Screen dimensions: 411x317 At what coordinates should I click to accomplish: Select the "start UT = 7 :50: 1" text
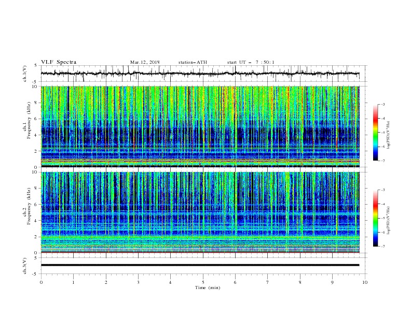click(x=251, y=62)
